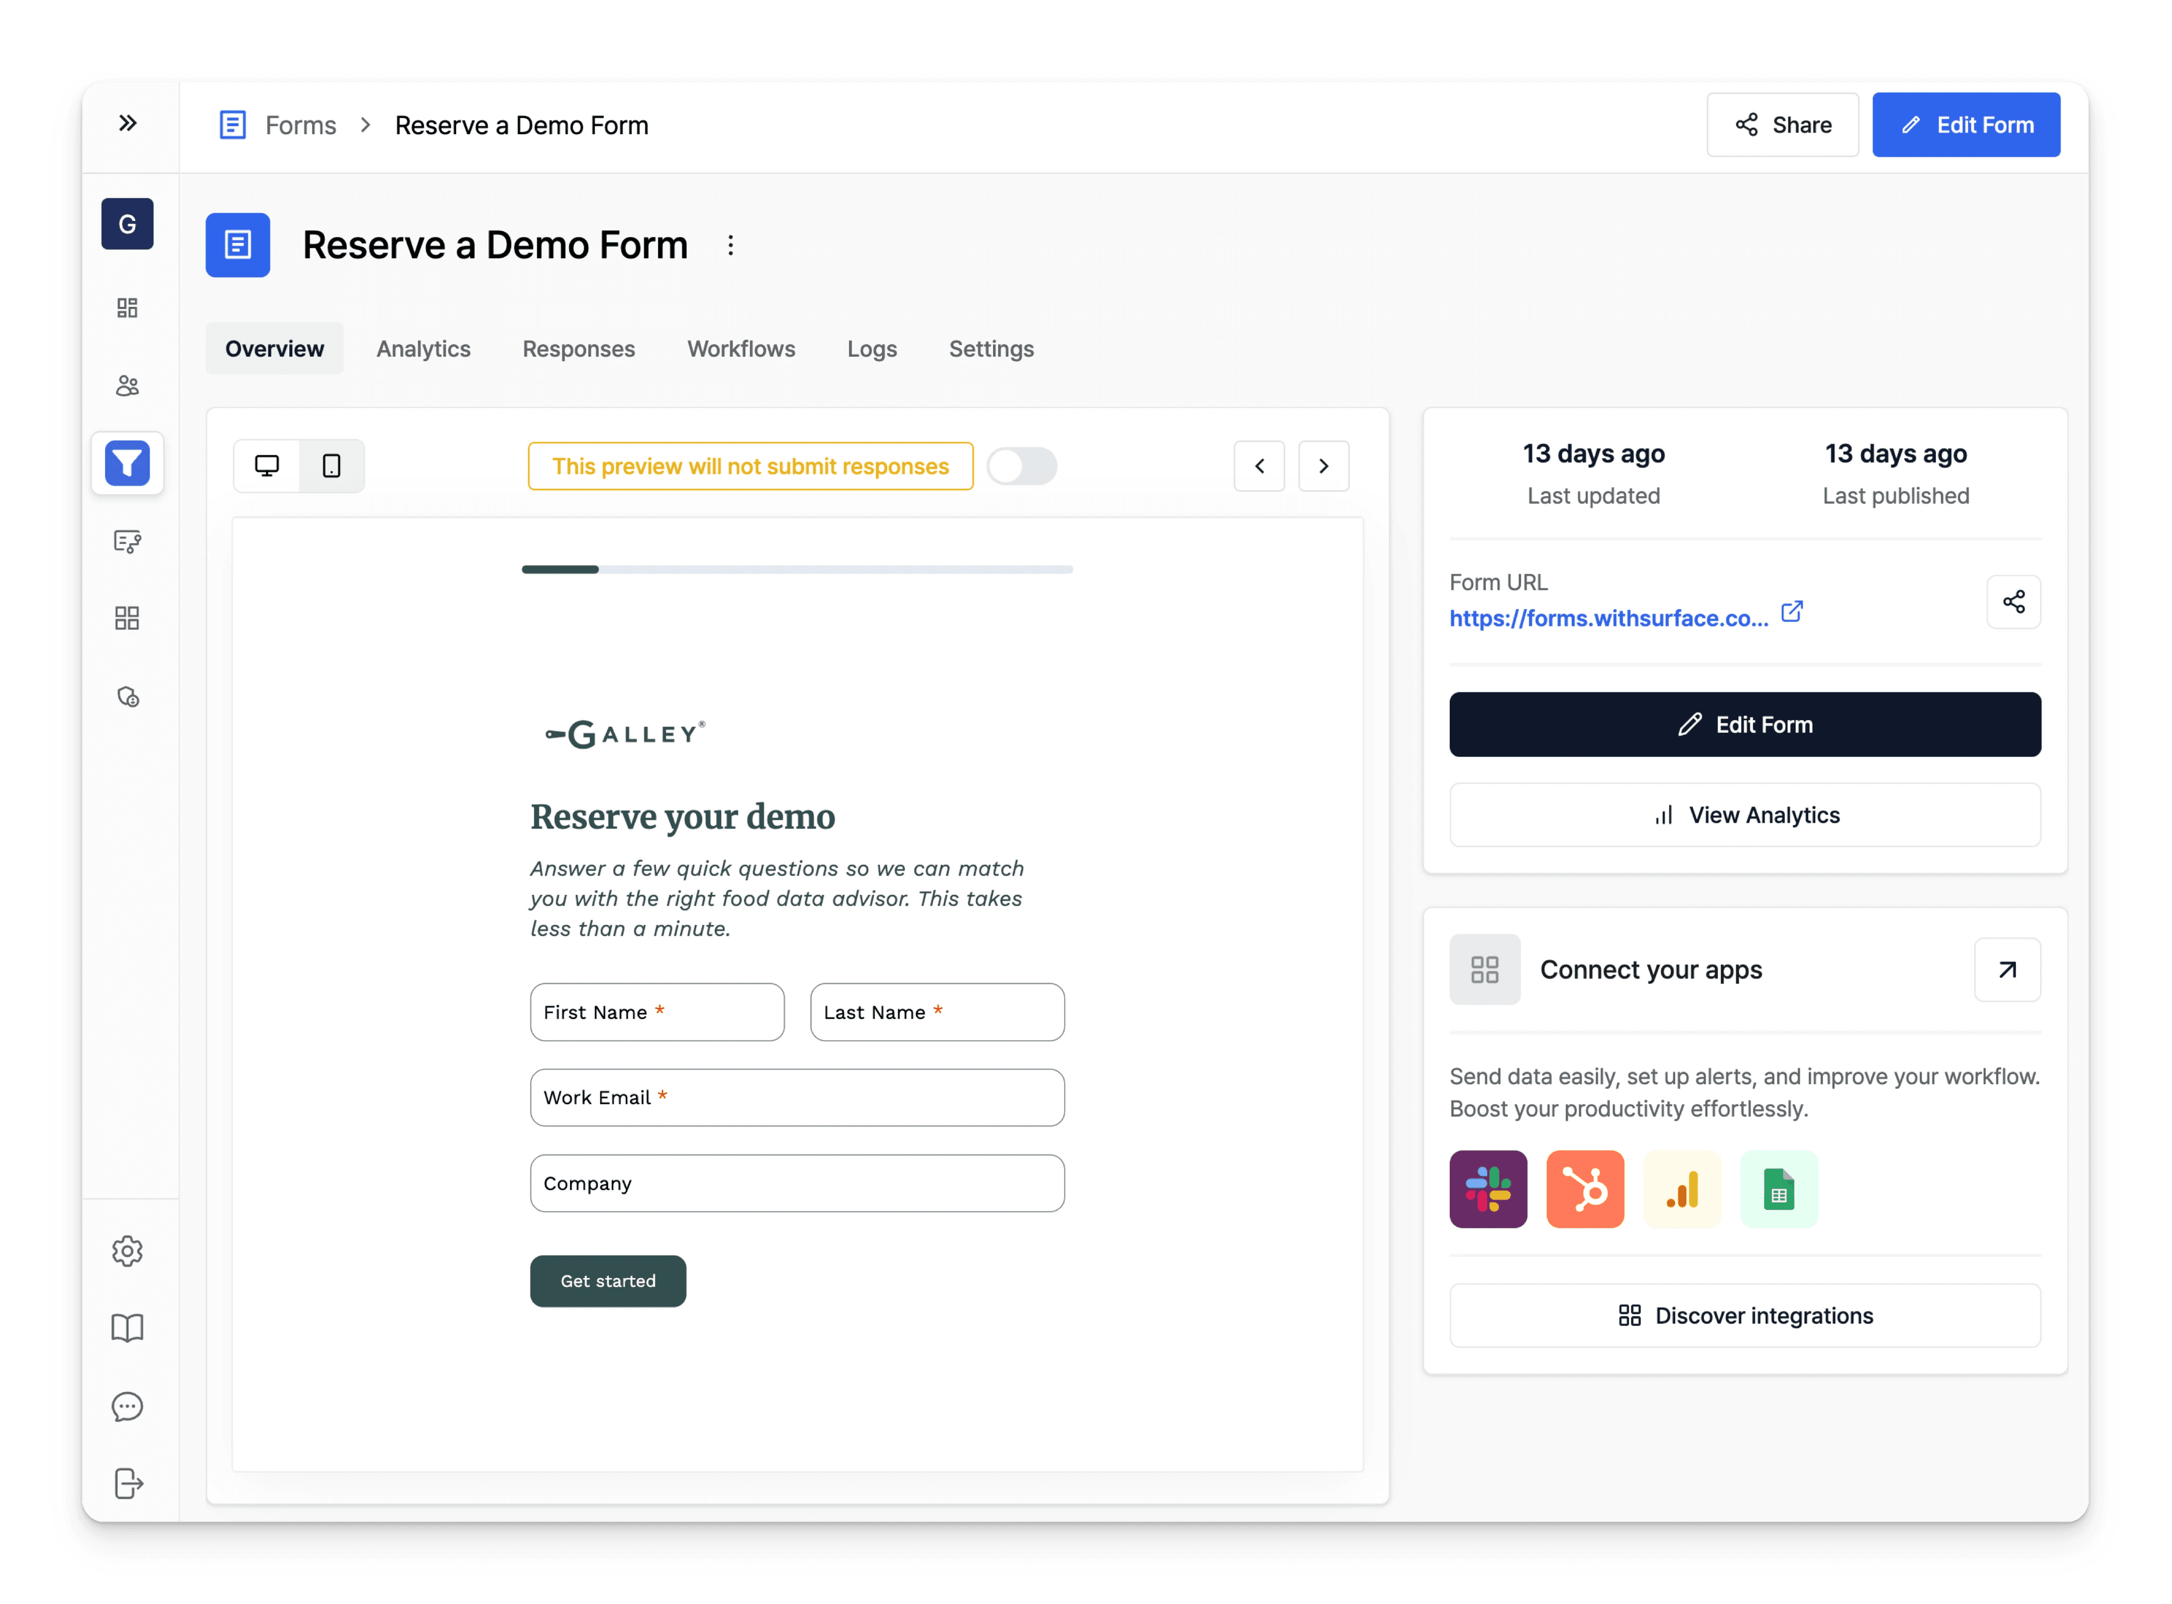The height and width of the screenshot is (1604, 2172).
Task: Go to next preview step arrow
Action: 1323,466
